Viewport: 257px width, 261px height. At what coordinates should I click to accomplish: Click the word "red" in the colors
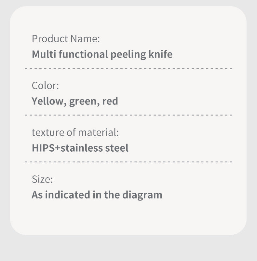coord(110,101)
